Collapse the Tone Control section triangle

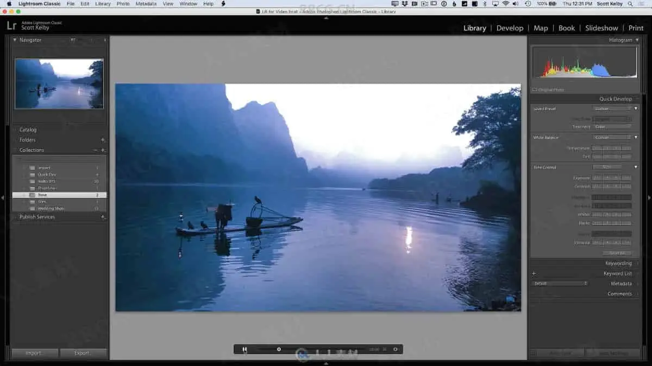[636, 167]
